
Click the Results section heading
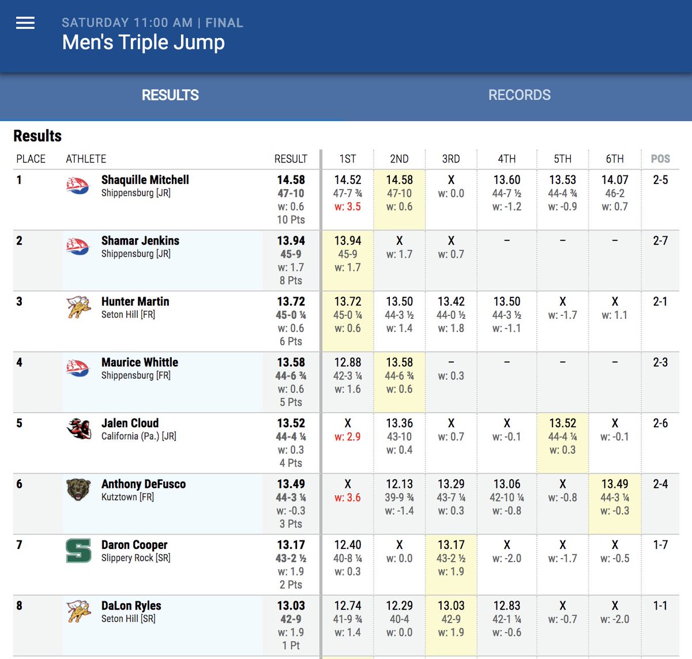37,136
